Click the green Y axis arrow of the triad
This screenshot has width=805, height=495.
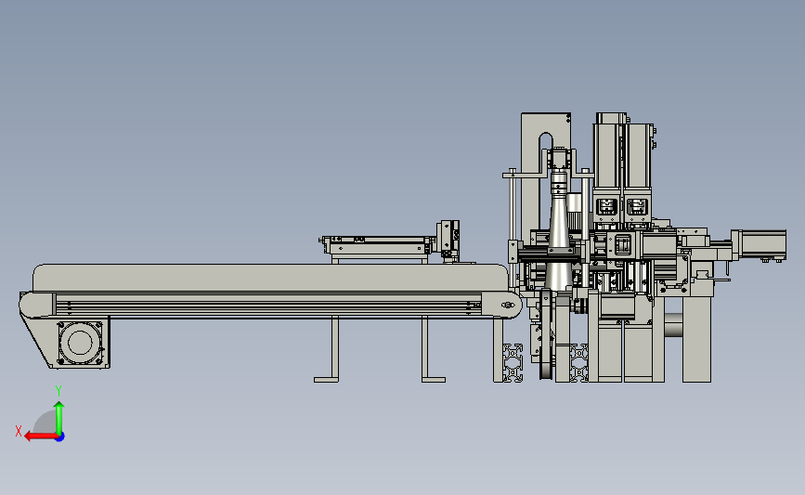pyautogui.click(x=59, y=418)
